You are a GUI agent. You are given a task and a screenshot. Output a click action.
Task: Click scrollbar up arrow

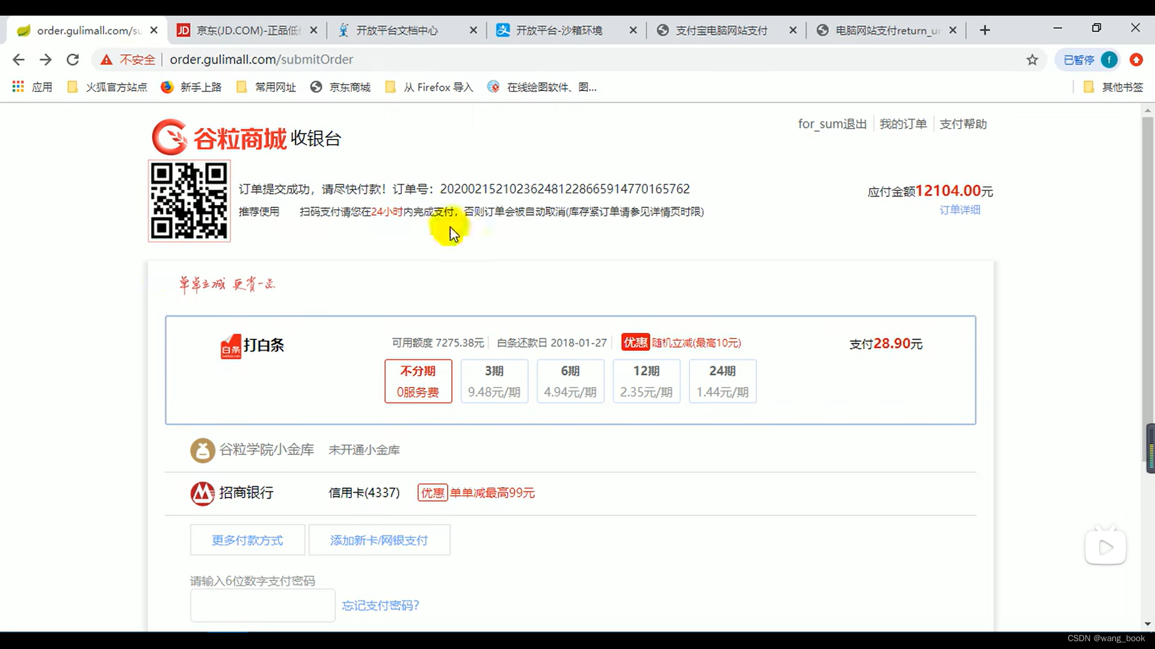tap(1148, 111)
